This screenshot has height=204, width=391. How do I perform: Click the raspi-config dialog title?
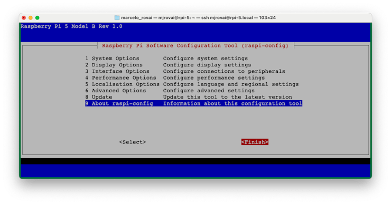195,46
